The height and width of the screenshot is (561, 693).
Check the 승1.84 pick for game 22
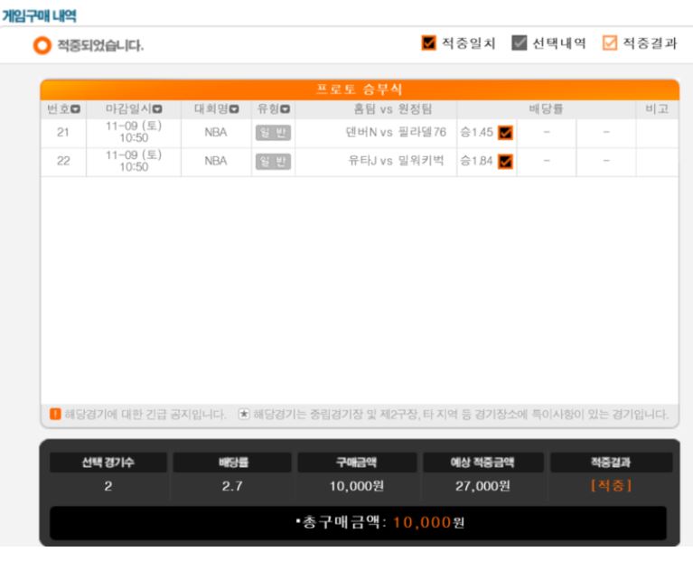pos(506,161)
